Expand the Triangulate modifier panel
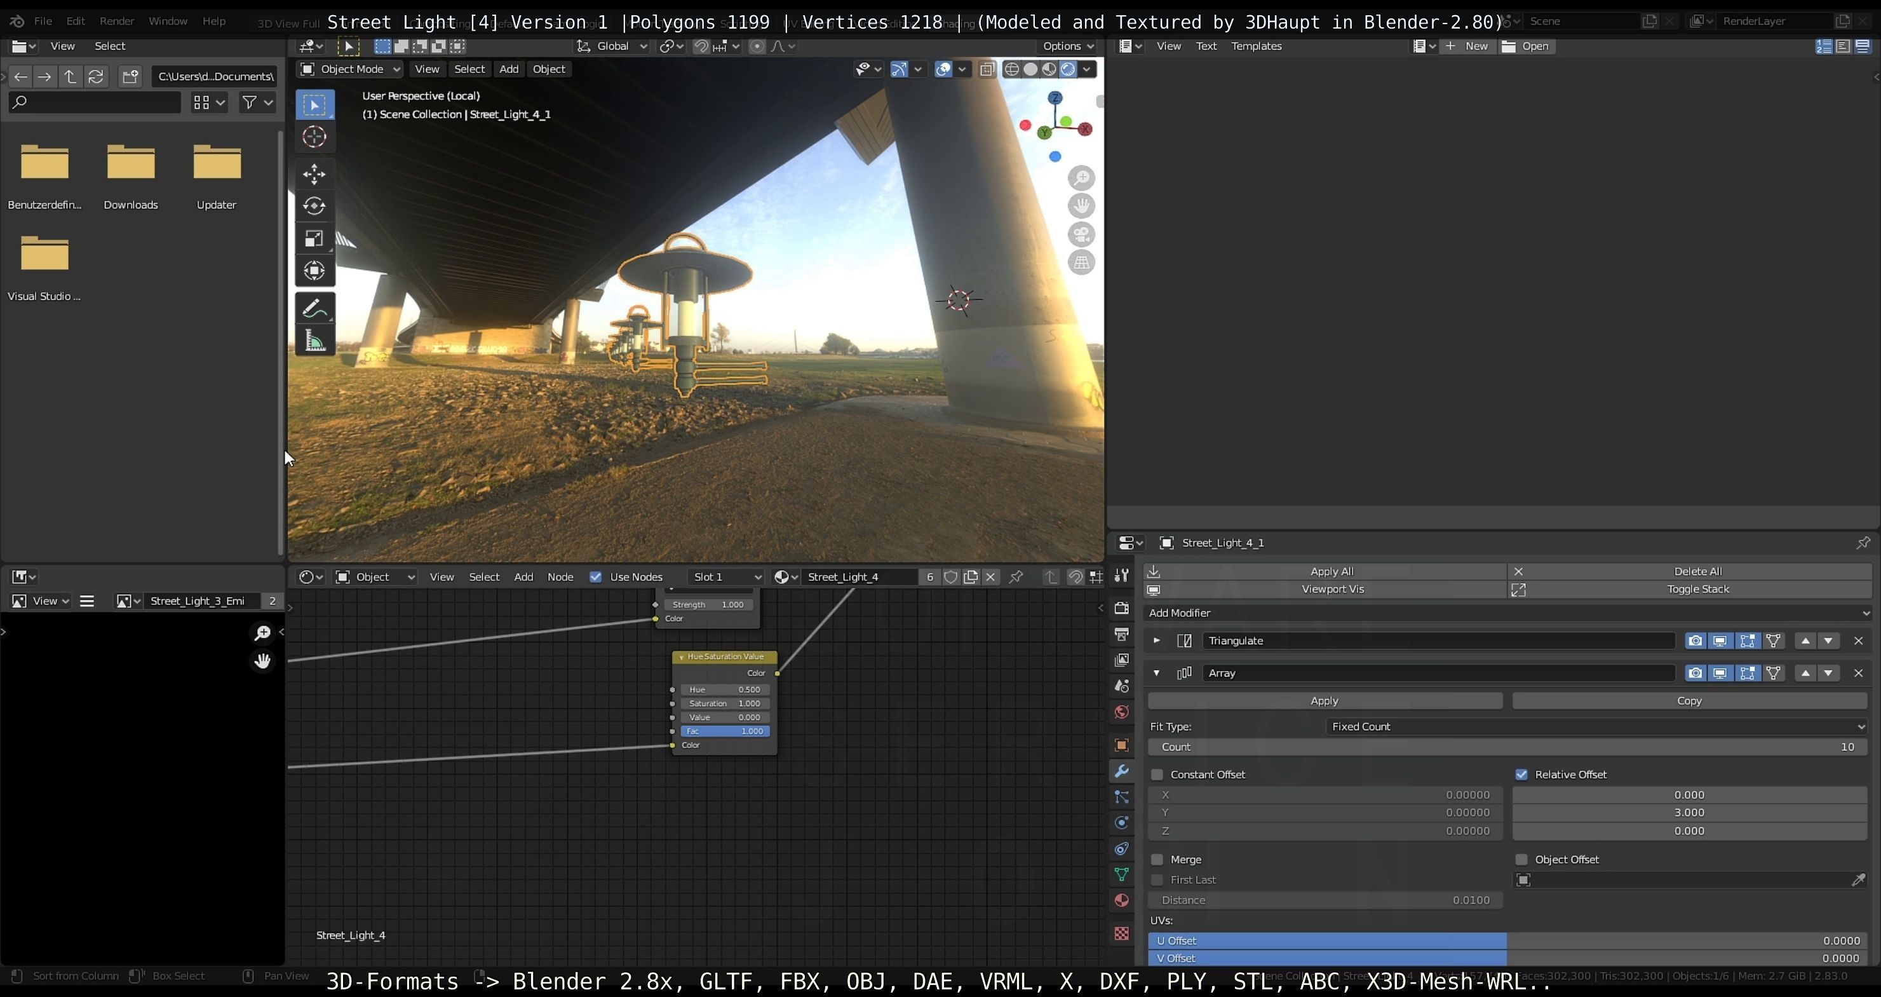The width and height of the screenshot is (1881, 997). (1157, 641)
